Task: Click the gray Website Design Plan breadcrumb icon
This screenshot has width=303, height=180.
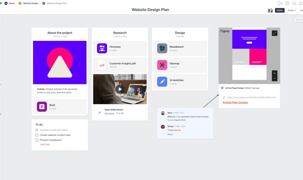Action: pos(44,3)
